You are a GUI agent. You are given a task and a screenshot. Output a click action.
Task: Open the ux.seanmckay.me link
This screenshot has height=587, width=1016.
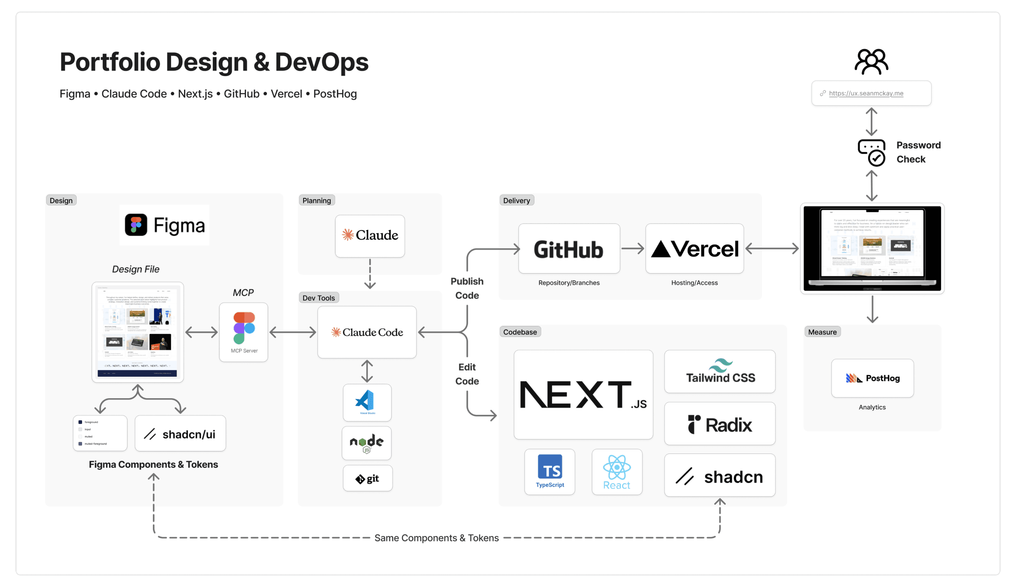point(866,93)
